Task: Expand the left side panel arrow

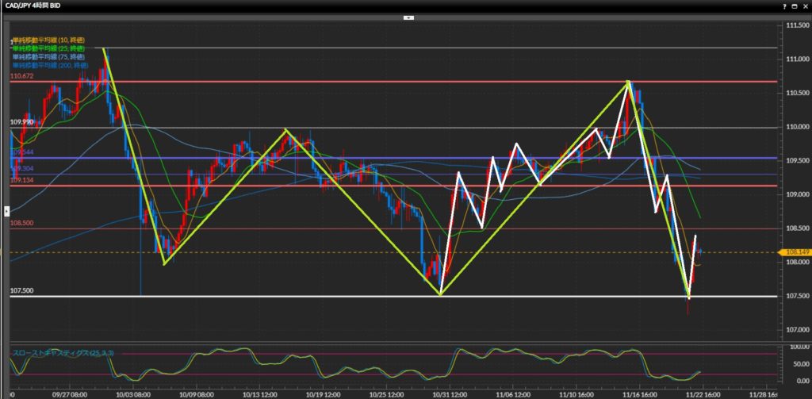Action: click(6, 210)
